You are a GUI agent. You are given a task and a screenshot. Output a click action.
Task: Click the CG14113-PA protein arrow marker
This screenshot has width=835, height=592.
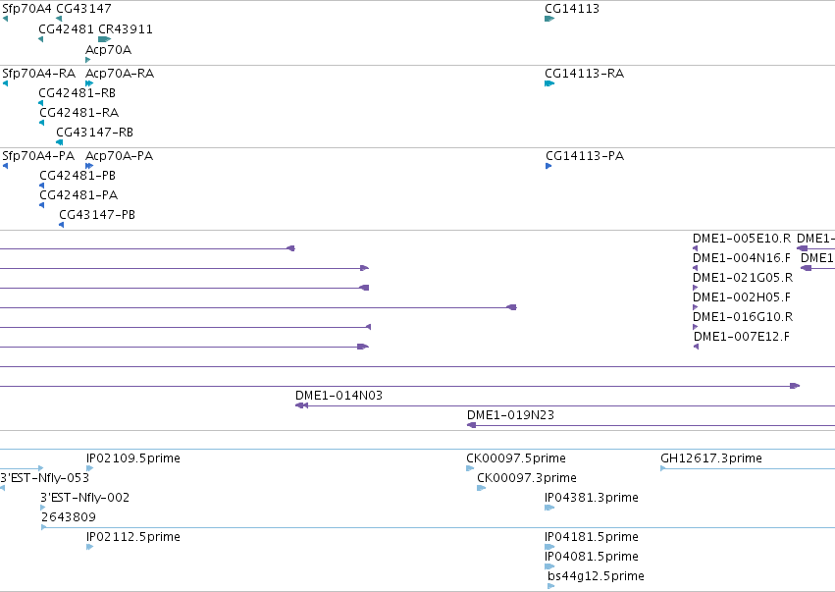(x=548, y=166)
